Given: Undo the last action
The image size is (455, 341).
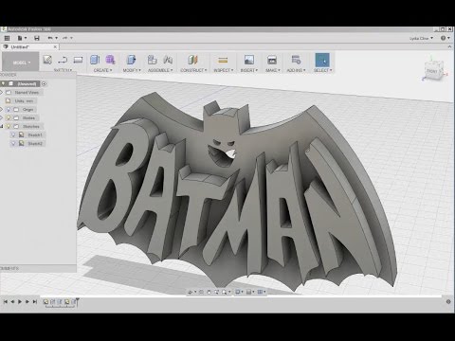Looking at the screenshot, I should point(50,38).
